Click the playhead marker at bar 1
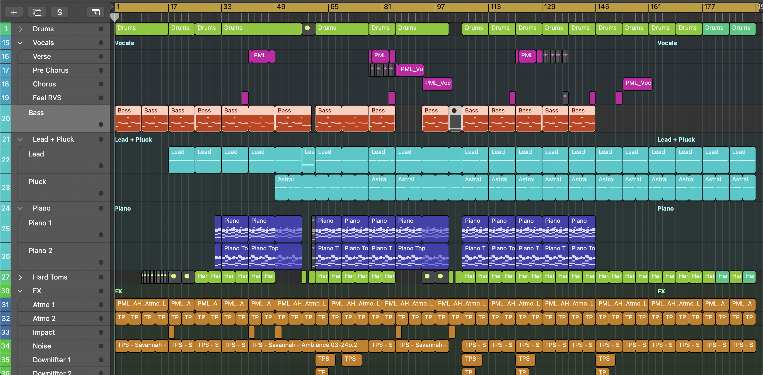 115,17
